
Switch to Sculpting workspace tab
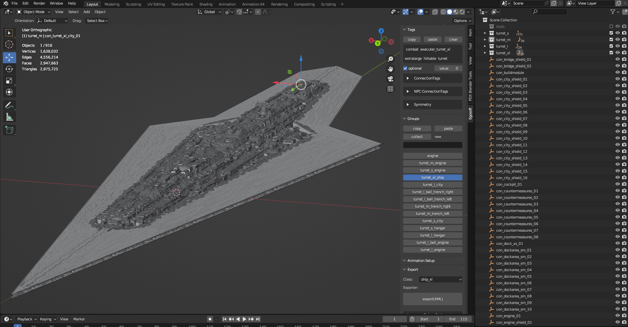coord(133,4)
